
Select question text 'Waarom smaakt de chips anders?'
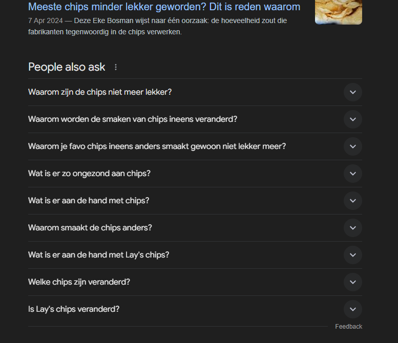[90, 228]
